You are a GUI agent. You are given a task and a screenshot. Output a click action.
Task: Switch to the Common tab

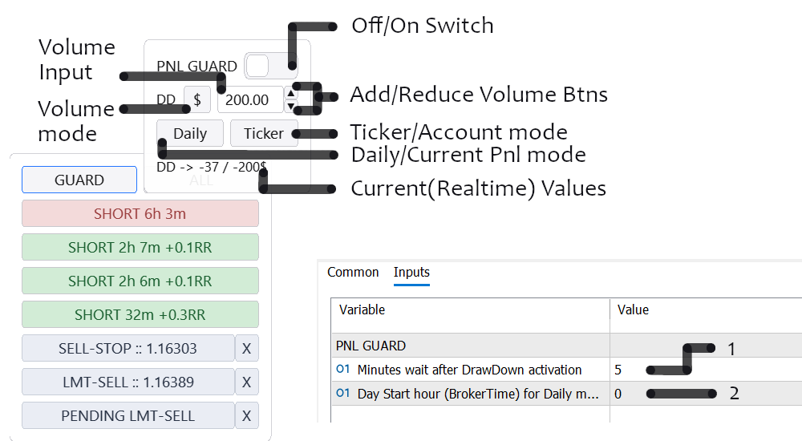(x=353, y=273)
